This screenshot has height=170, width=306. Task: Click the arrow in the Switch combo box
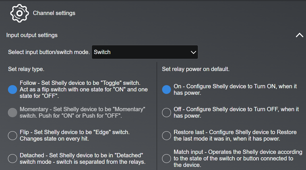[193, 52]
